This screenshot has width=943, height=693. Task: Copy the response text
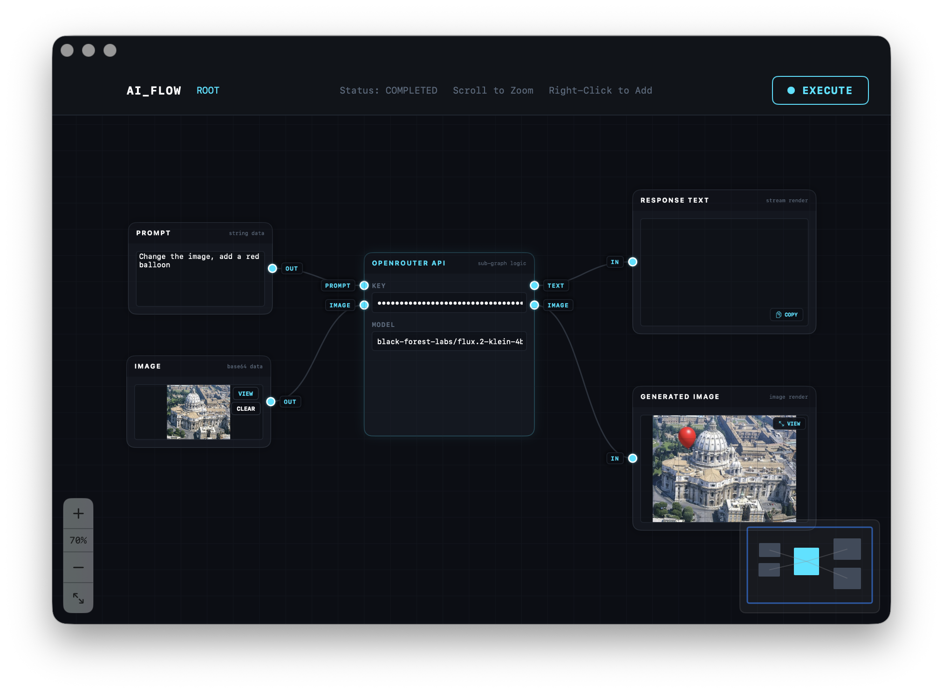coord(786,315)
